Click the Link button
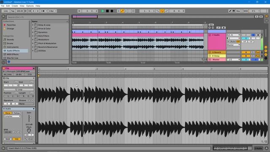Screen dimensions: 270x152 click(x=5, y=11)
